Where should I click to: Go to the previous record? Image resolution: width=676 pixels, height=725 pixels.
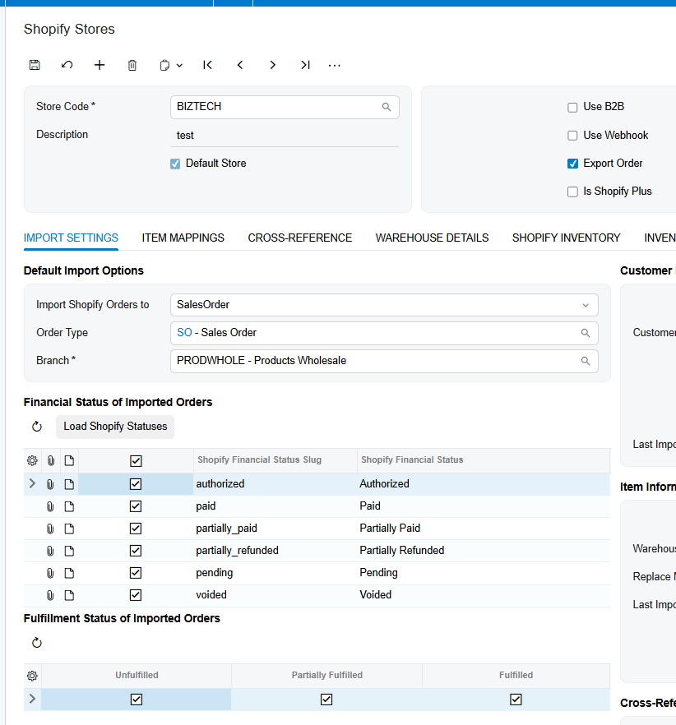pyautogui.click(x=240, y=65)
